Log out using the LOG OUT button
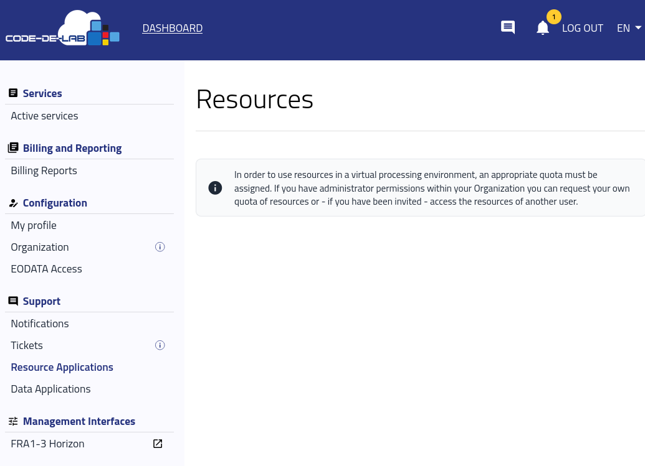 click(583, 28)
